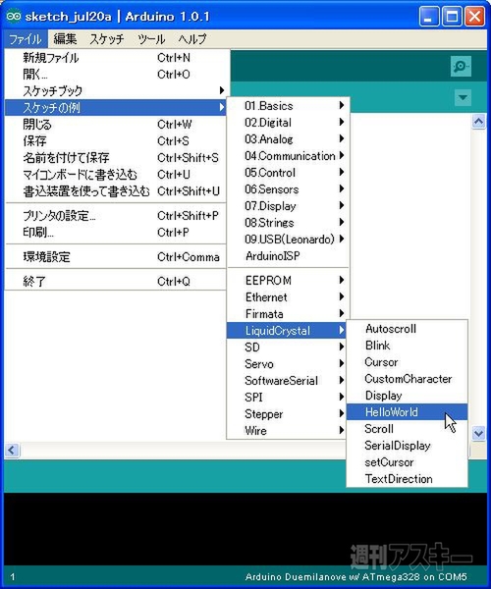
Task: Open the tab dropdown arrow button
Action: click(463, 97)
